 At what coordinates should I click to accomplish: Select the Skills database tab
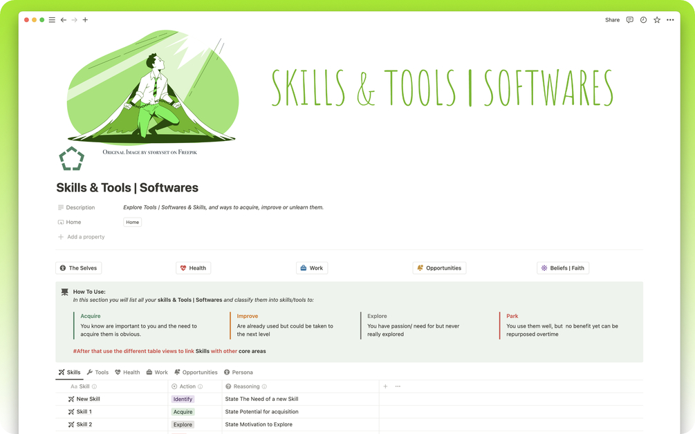click(x=70, y=372)
